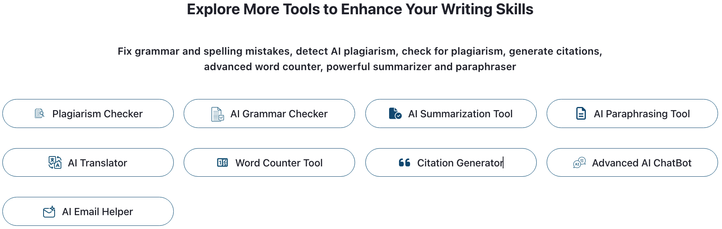Screen dimensions: 722x229
Task: Open the Word Counter Tool
Action: 269,162
